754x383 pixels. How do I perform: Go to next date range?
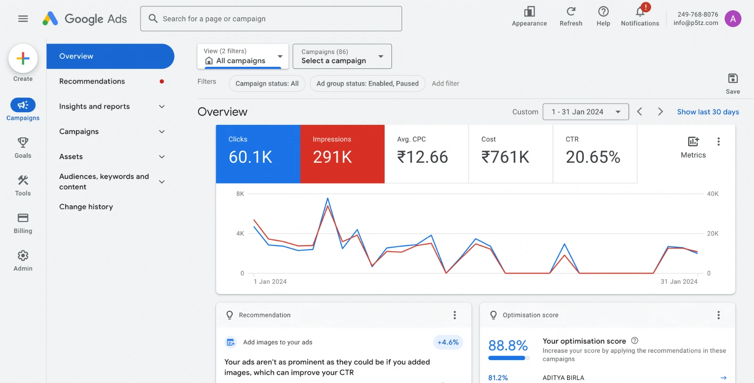pyautogui.click(x=660, y=112)
